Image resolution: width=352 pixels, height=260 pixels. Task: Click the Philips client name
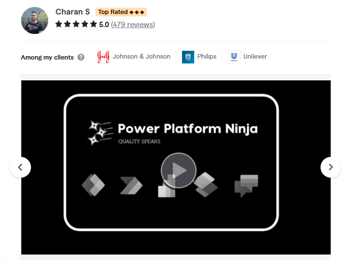207,57
